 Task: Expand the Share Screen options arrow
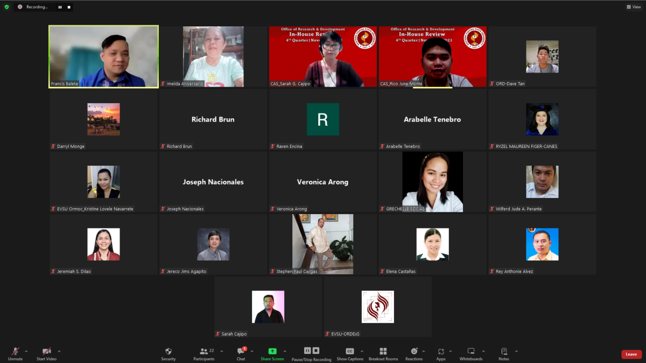pyautogui.click(x=285, y=351)
